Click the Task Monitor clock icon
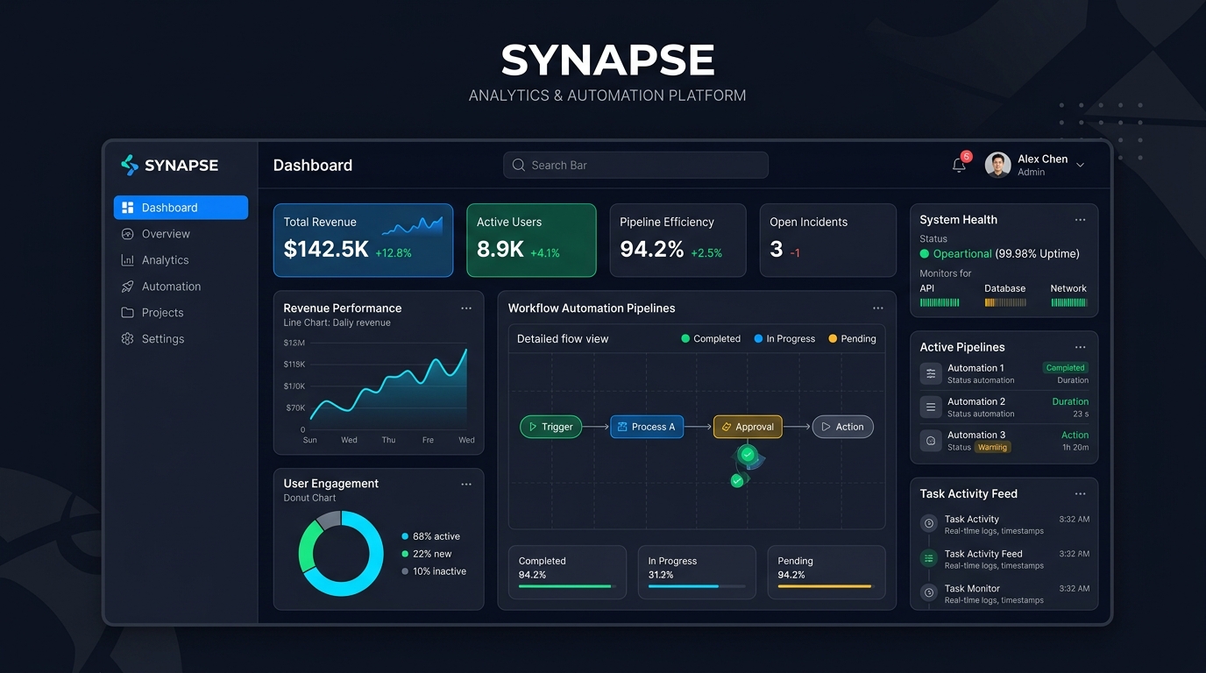Screen dimensions: 1206x673 (928, 593)
